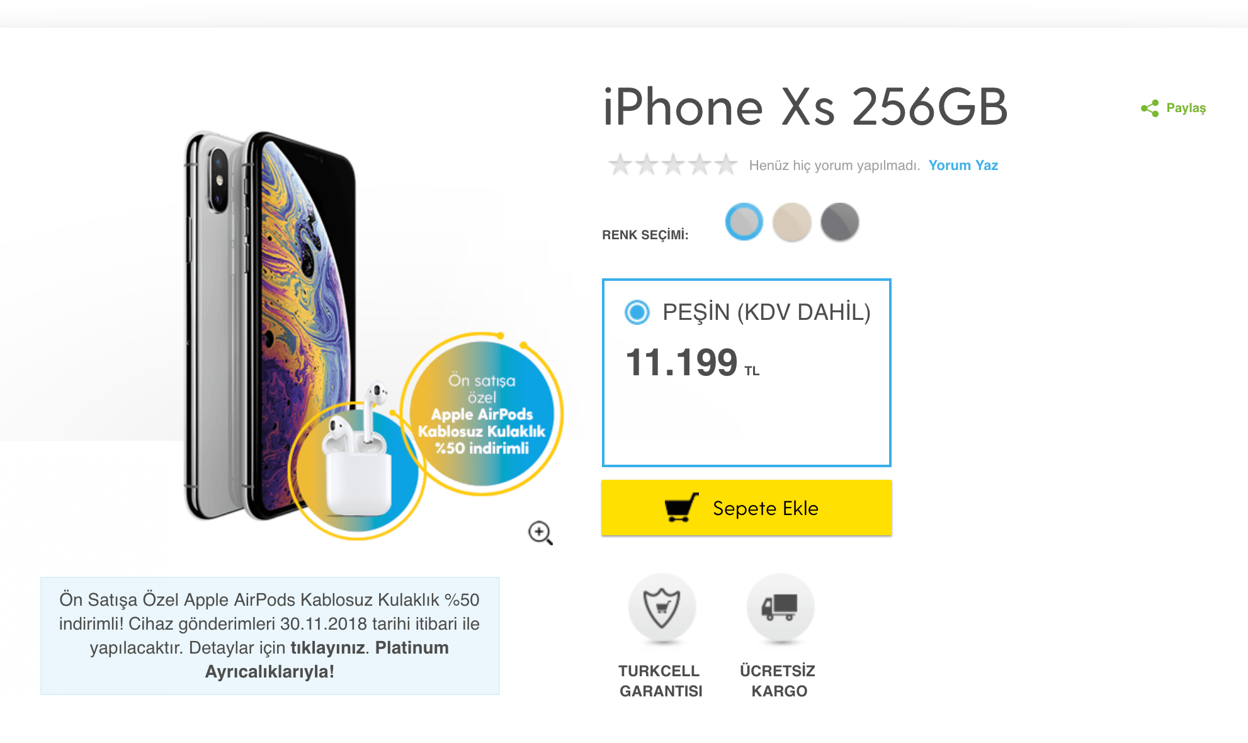1248x743 pixels.
Task: Click the free shipping truck icon
Action: pyautogui.click(x=780, y=608)
